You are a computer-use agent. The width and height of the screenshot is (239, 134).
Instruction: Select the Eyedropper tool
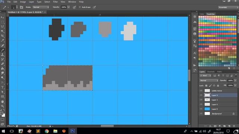pyautogui.click(x=3, y=41)
